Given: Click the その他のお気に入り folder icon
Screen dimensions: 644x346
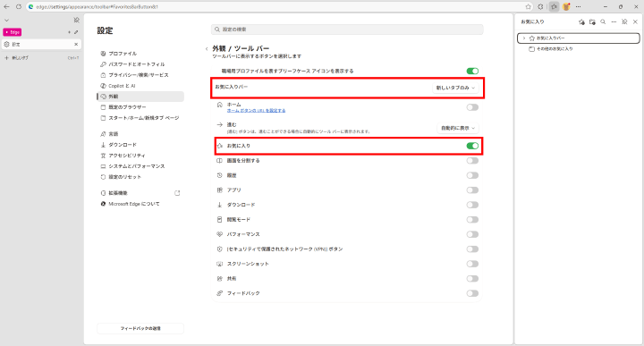Looking at the screenshot, I should pos(531,49).
